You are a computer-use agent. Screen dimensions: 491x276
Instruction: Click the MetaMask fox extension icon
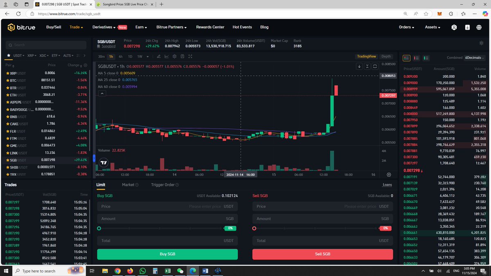[439, 13]
